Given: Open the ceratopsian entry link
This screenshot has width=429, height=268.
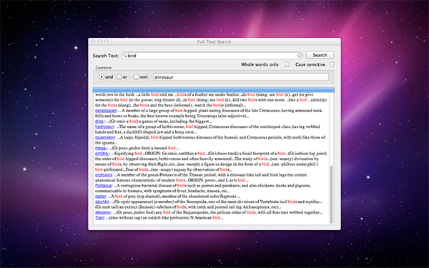Looking at the screenshot, I should (x=106, y=111).
